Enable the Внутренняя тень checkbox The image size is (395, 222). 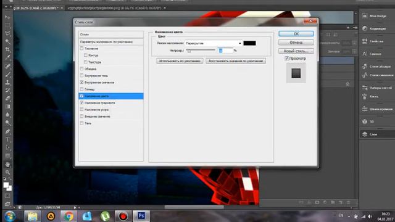click(x=81, y=75)
